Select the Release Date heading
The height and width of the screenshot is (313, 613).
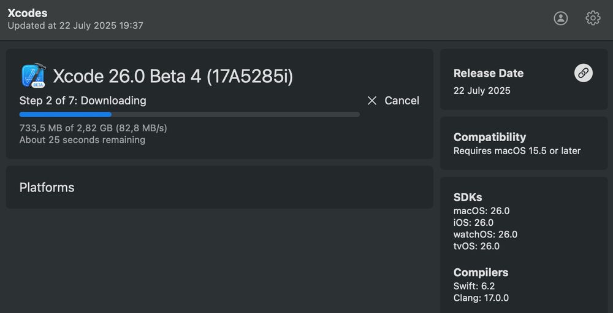489,74
